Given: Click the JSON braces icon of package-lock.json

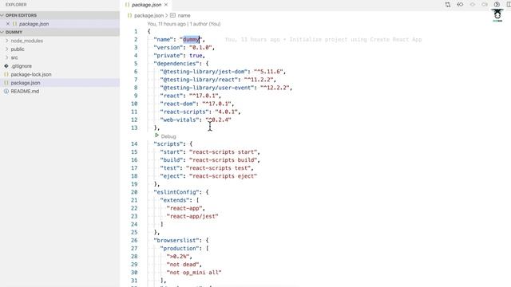Looking at the screenshot, I should (x=6, y=74).
